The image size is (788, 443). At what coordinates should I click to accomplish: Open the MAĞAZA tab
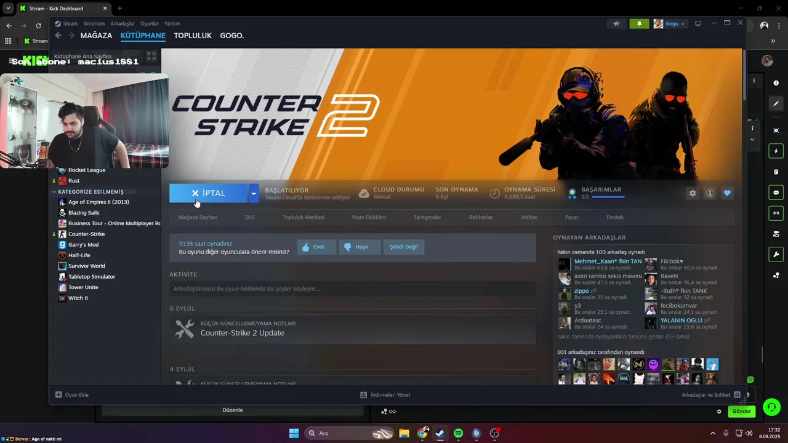click(96, 36)
